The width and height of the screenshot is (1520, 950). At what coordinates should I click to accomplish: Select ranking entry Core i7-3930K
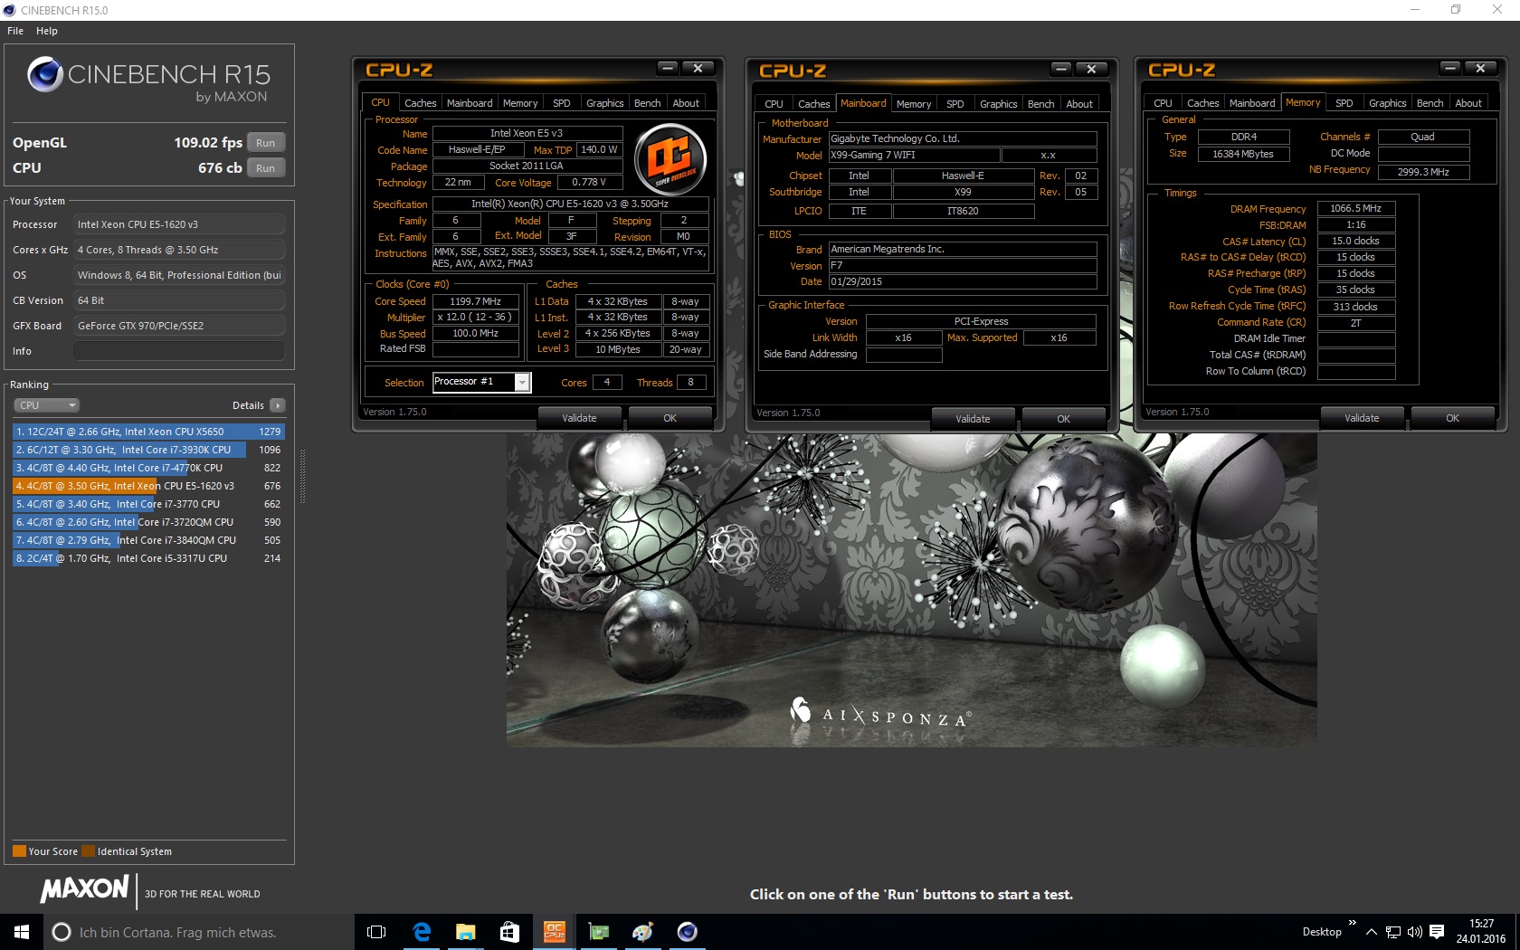[148, 450]
